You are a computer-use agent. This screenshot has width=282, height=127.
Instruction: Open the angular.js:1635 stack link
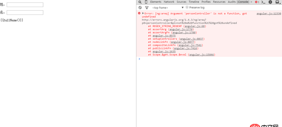tap(164, 52)
